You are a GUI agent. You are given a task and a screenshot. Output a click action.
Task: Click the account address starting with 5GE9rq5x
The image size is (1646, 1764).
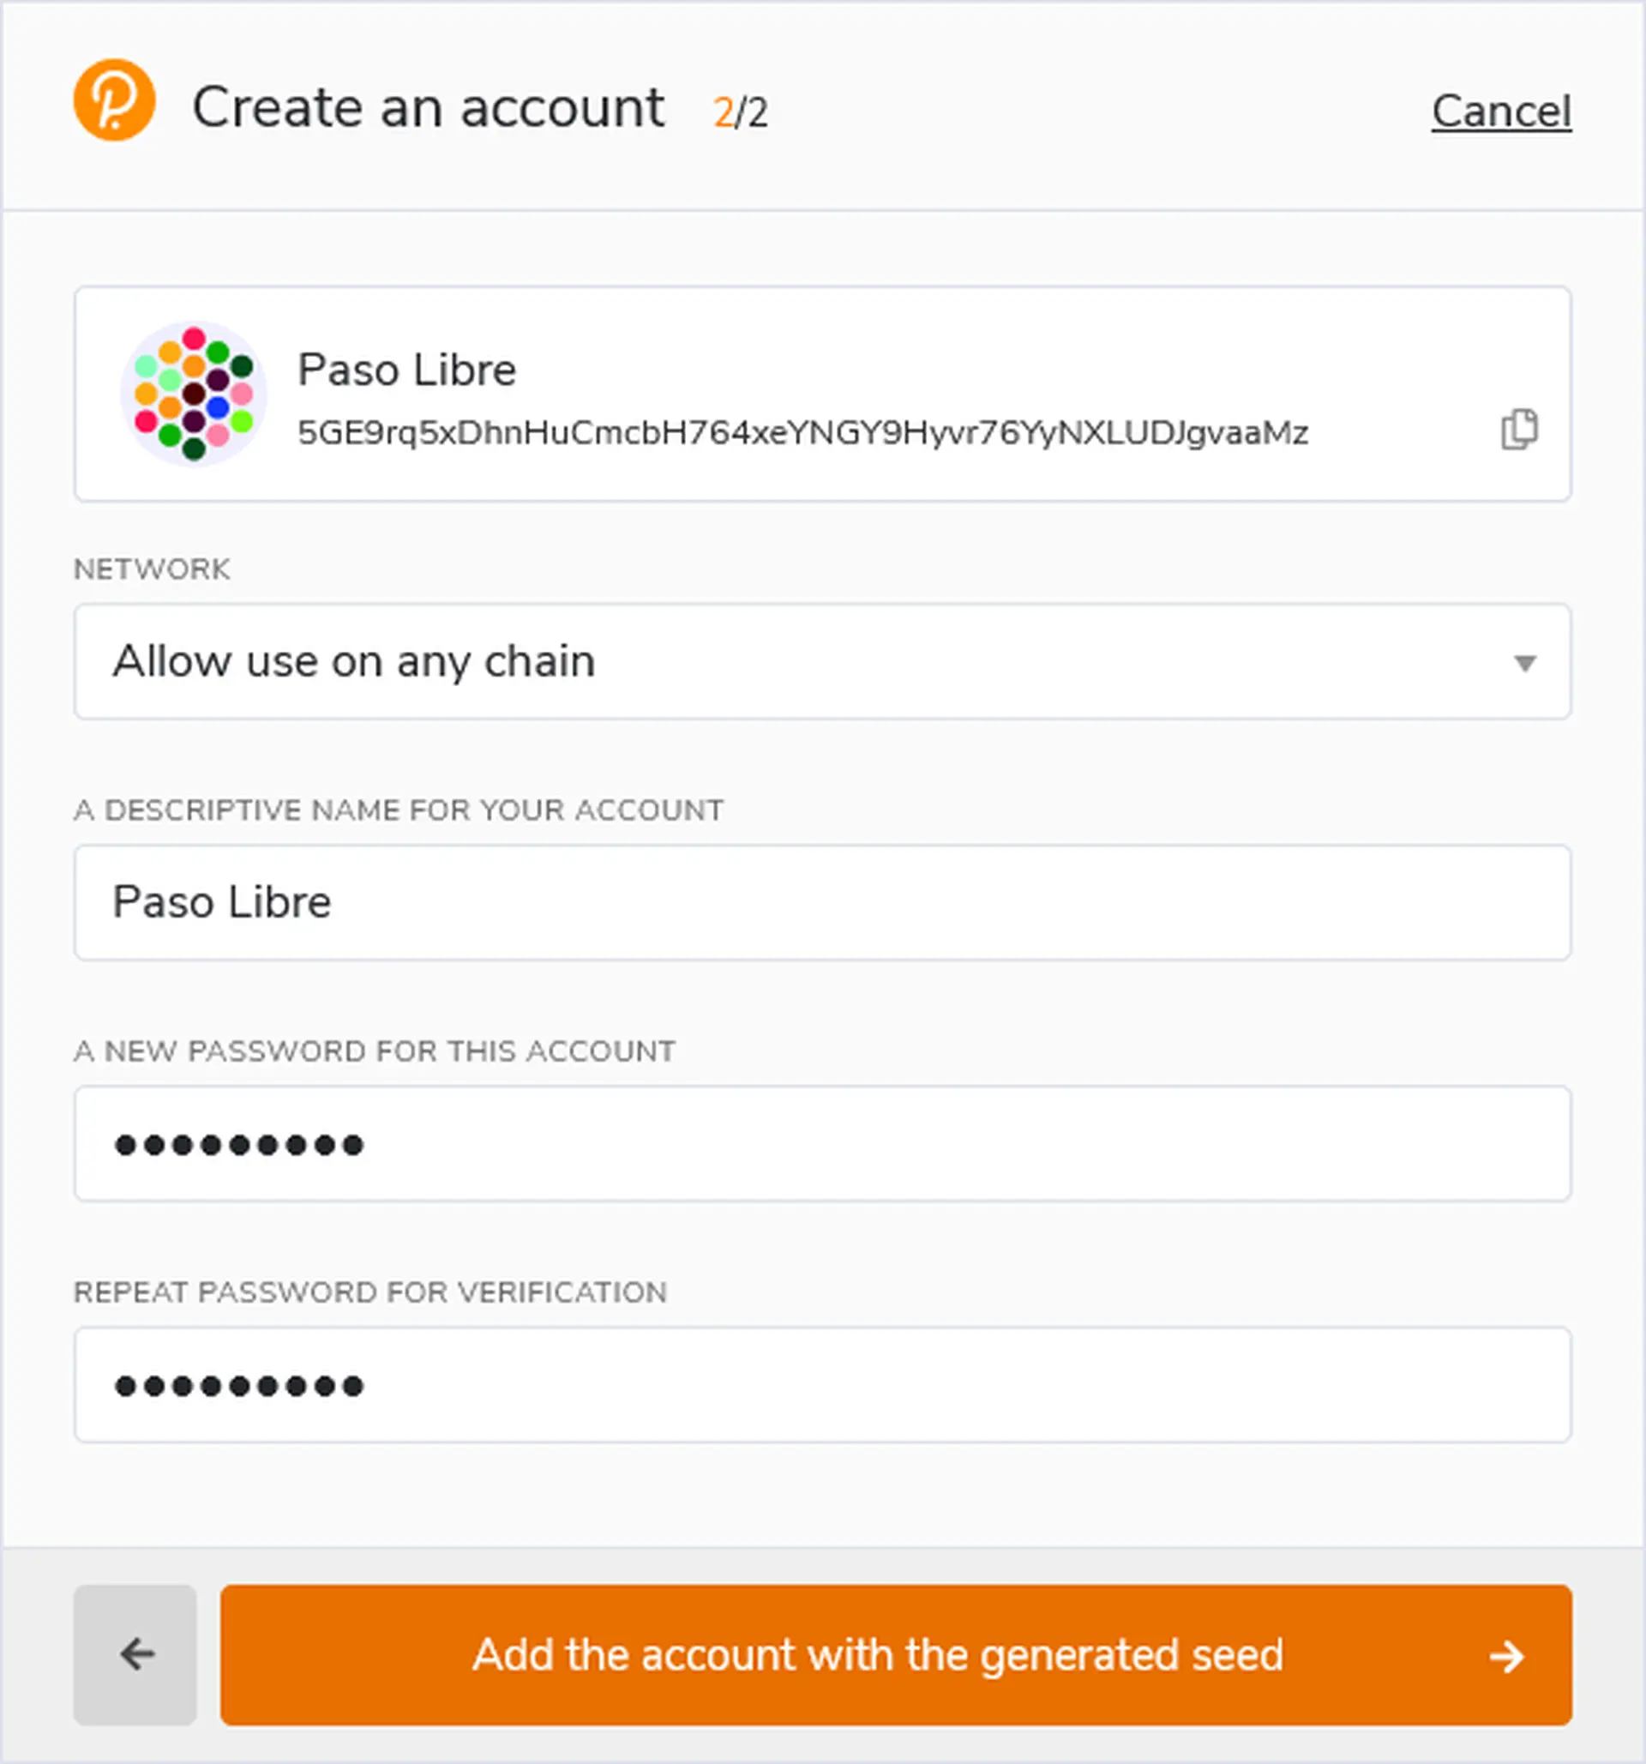pos(802,433)
